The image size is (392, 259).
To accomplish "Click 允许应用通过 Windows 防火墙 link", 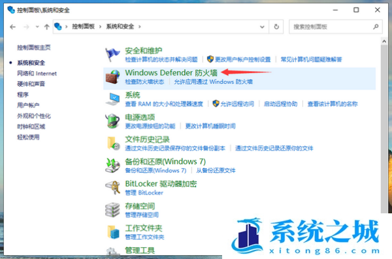I will [213, 82].
